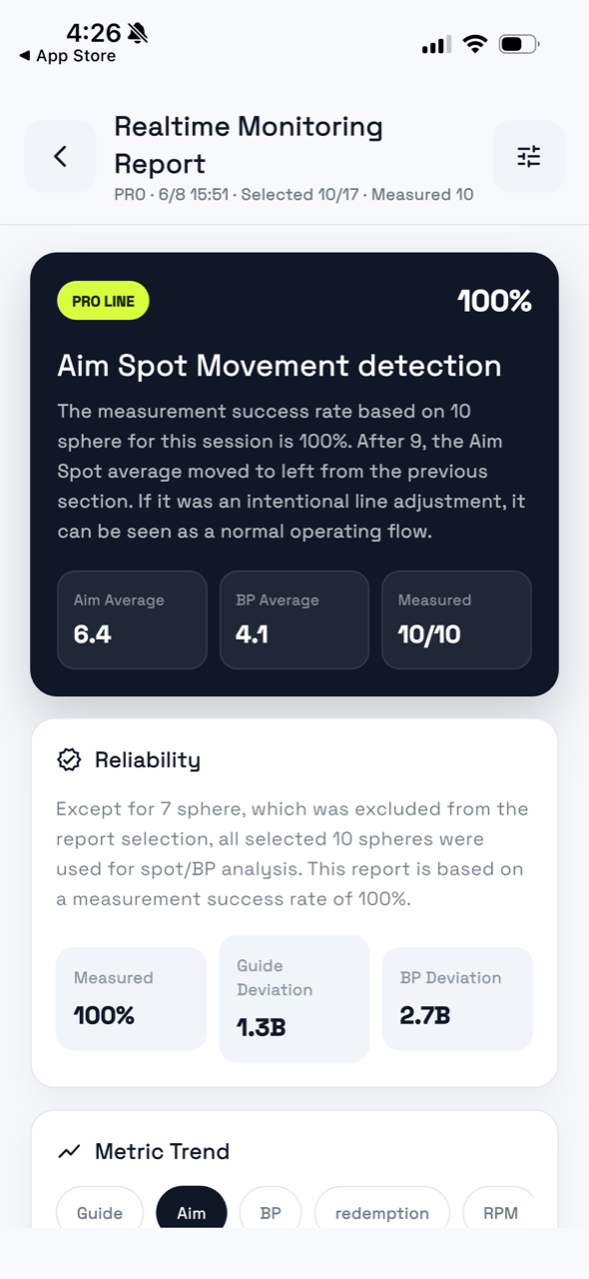Open the BP Average 4.1 card
This screenshot has height=1279, width=589.
294,620
